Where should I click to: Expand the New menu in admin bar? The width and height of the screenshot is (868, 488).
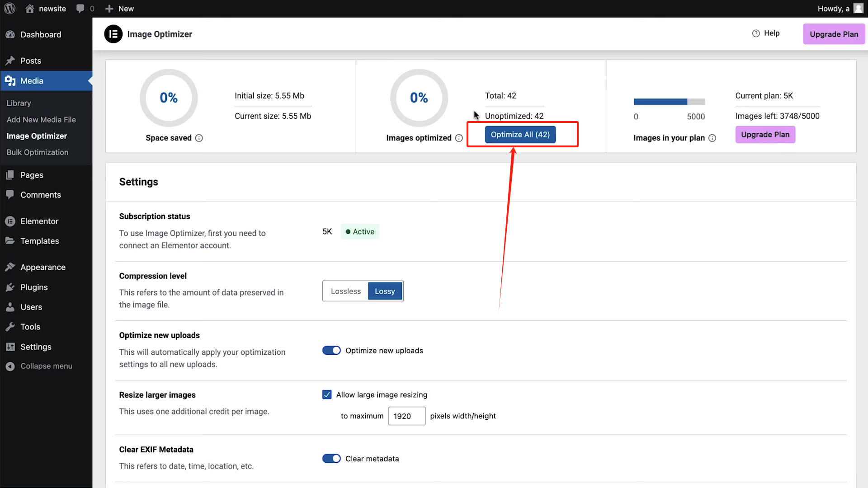click(118, 8)
